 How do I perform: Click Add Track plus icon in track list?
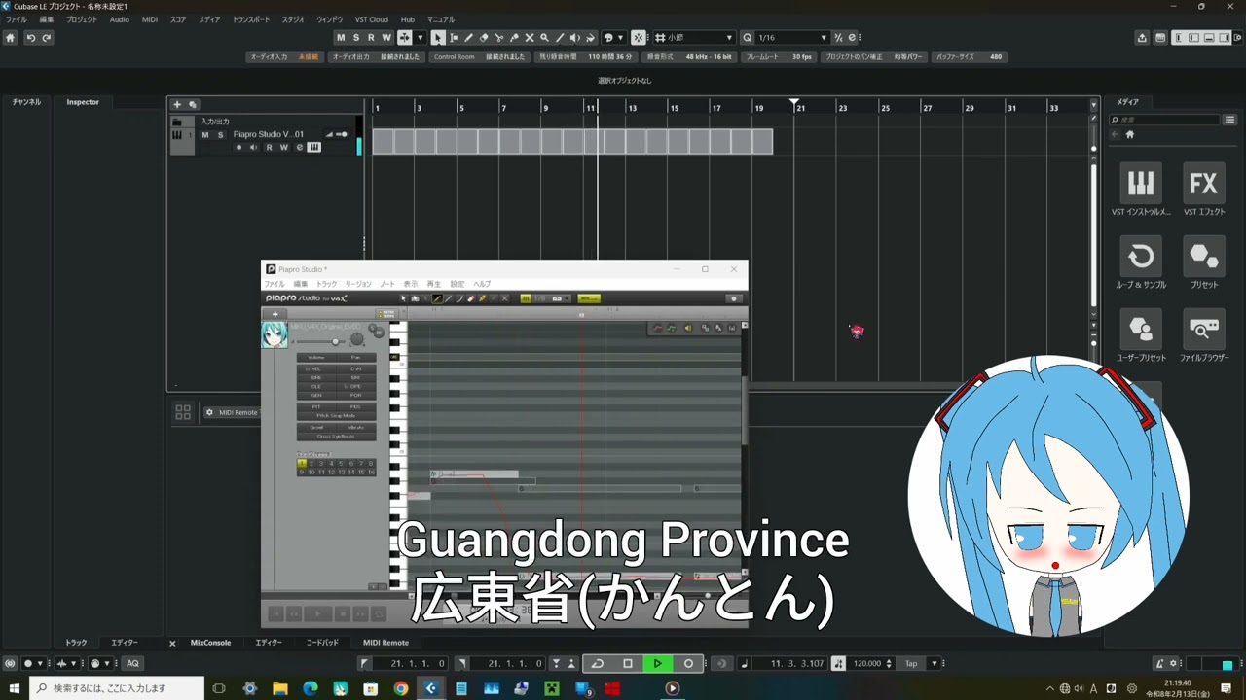click(177, 104)
